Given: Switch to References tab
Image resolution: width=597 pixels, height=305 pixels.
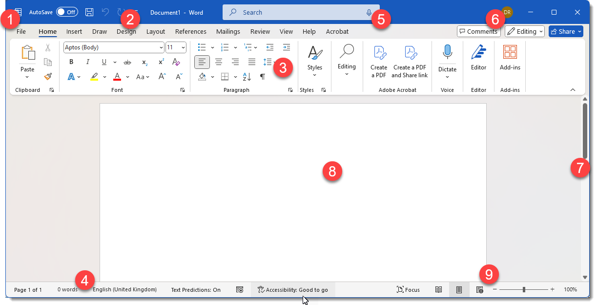Looking at the screenshot, I should pos(191,31).
